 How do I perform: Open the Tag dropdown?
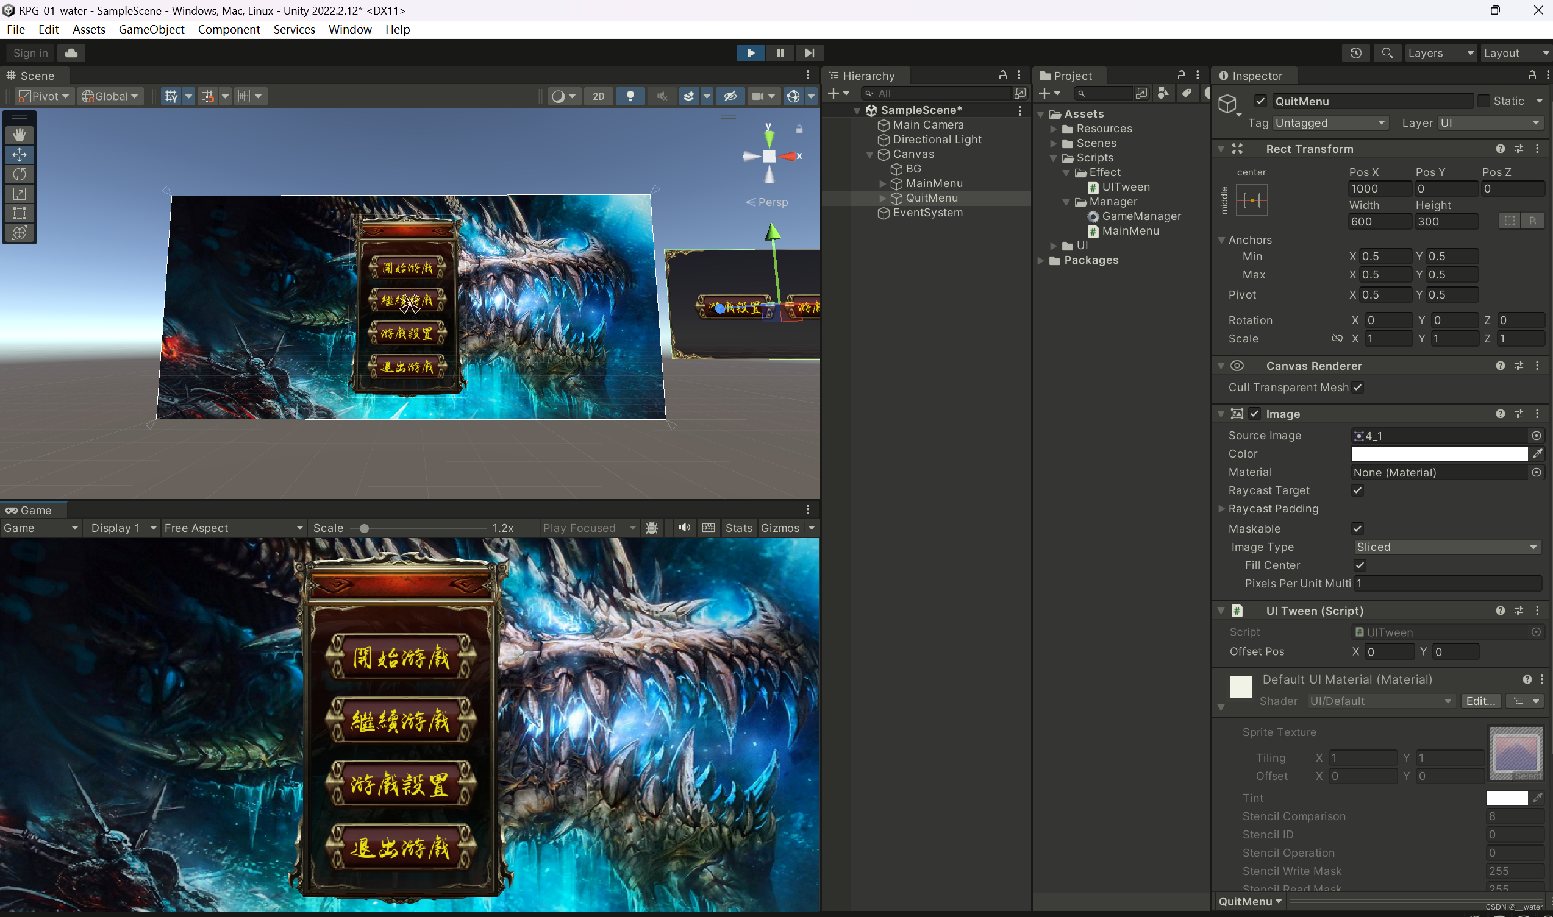[x=1330, y=123]
